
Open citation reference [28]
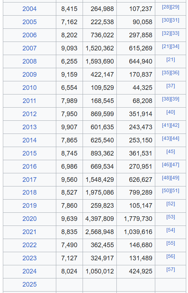click(166, 7)
